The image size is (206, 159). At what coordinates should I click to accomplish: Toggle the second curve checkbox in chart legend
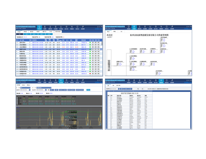point(18,99)
